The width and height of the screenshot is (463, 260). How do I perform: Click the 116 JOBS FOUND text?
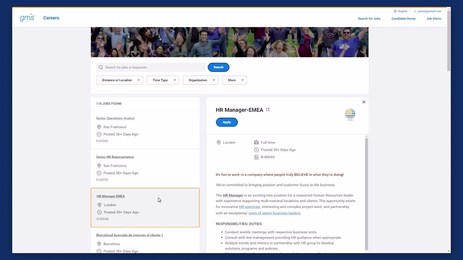click(x=109, y=104)
